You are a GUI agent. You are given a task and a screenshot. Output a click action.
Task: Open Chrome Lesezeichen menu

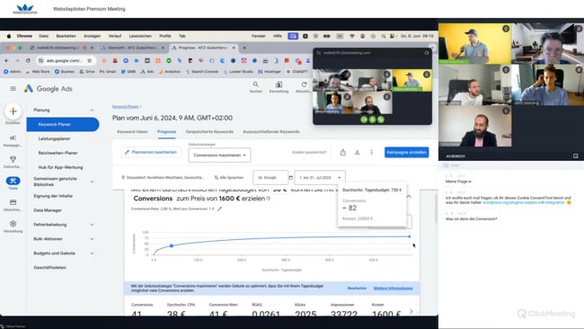pyautogui.click(x=140, y=36)
